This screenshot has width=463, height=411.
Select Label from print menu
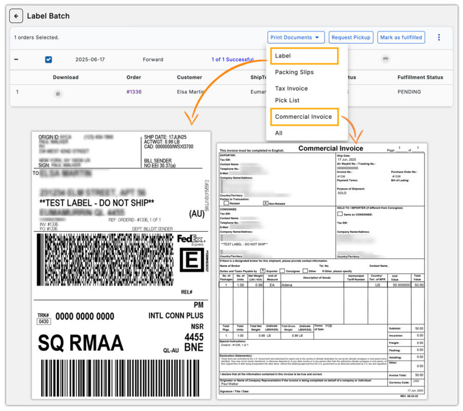click(304, 56)
